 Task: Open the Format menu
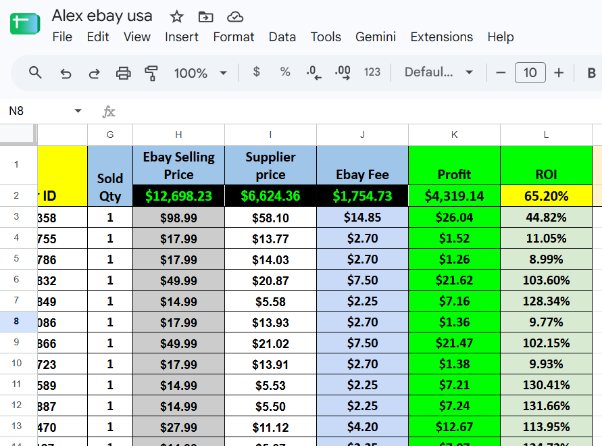233,37
